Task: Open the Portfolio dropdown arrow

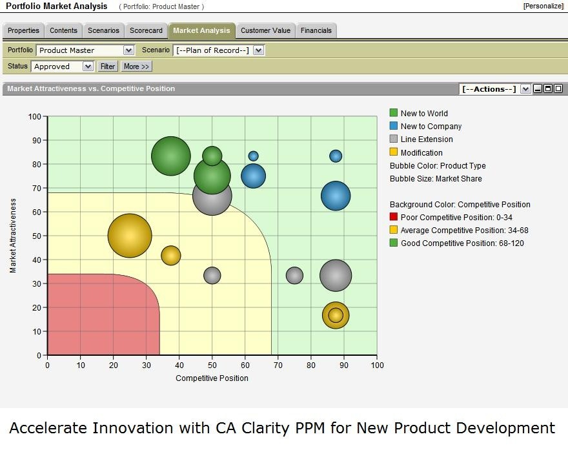Action: click(128, 50)
